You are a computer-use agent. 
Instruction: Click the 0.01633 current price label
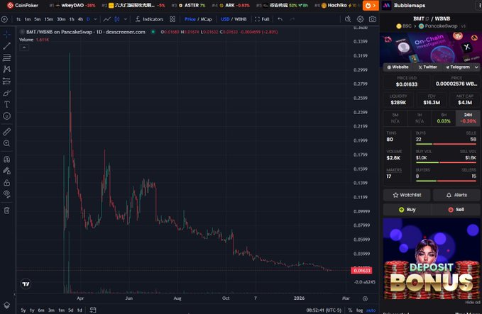click(361, 271)
